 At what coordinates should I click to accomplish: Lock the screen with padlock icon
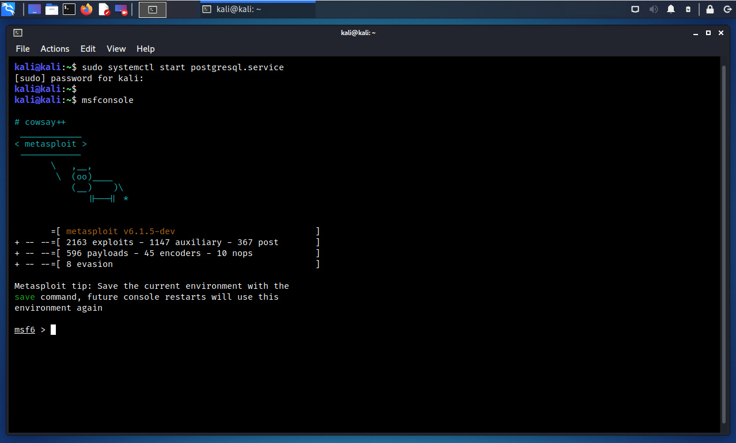[x=710, y=9]
